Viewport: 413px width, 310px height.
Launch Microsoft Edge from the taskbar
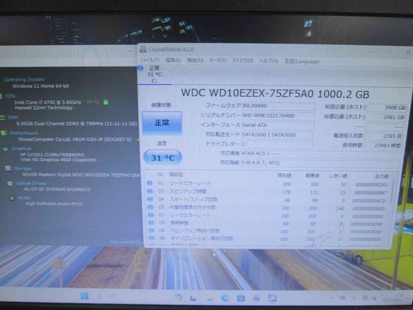coord(225,298)
